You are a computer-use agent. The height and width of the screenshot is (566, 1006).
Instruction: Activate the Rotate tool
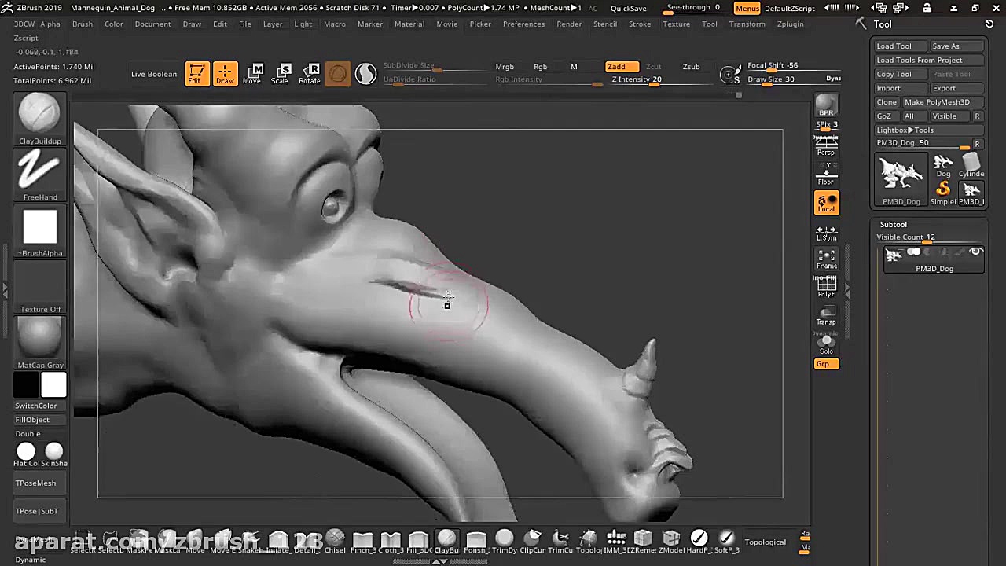click(x=309, y=73)
